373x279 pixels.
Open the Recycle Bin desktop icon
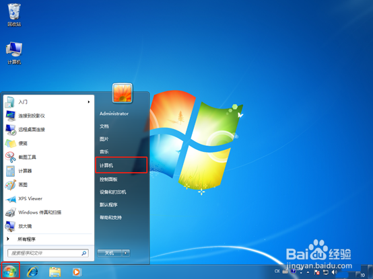14,15
